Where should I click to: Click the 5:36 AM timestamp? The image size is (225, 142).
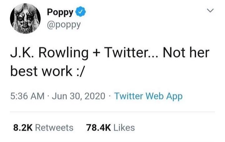coord(27,96)
